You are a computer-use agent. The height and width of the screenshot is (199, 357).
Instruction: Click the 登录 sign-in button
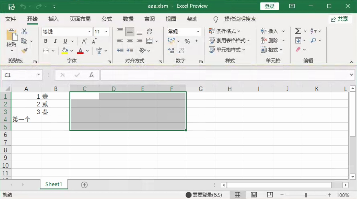tap(269, 6)
